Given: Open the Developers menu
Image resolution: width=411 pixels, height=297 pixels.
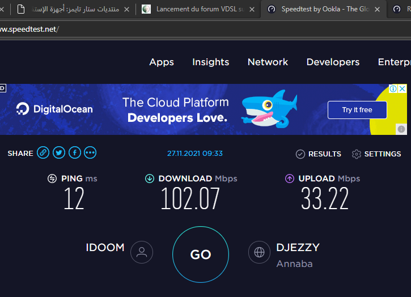Looking at the screenshot, I should click(333, 62).
